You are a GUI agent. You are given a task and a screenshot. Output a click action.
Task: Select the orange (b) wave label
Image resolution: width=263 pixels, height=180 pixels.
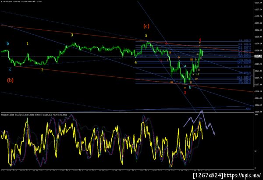click(10, 80)
